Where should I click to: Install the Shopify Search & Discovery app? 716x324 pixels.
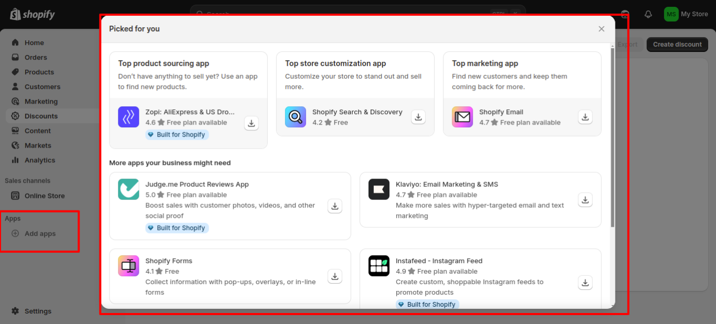point(418,117)
